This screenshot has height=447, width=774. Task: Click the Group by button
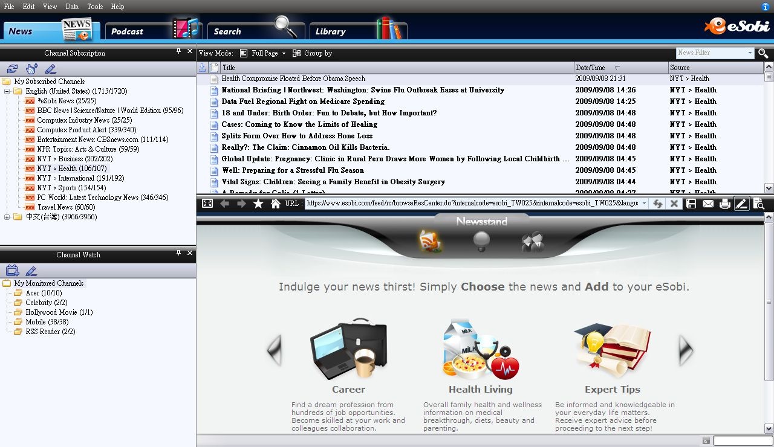[x=313, y=53]
